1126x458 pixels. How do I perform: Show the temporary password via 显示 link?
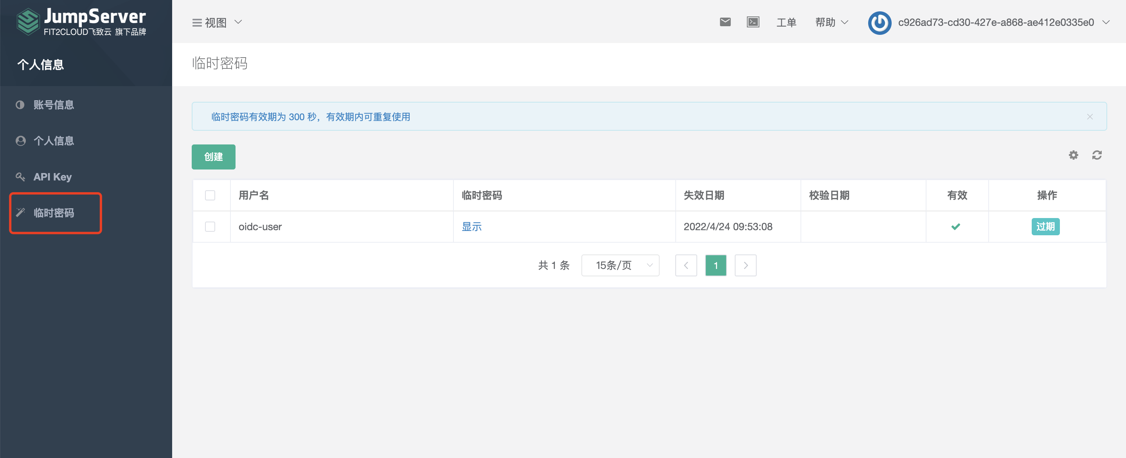click(471, 227)
